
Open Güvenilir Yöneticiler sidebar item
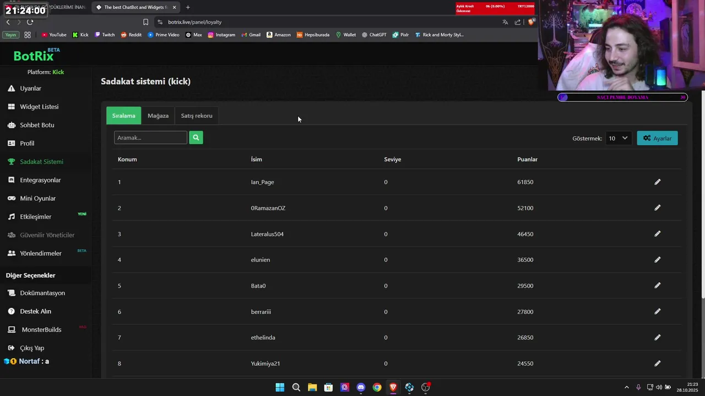tap(47, 235)
